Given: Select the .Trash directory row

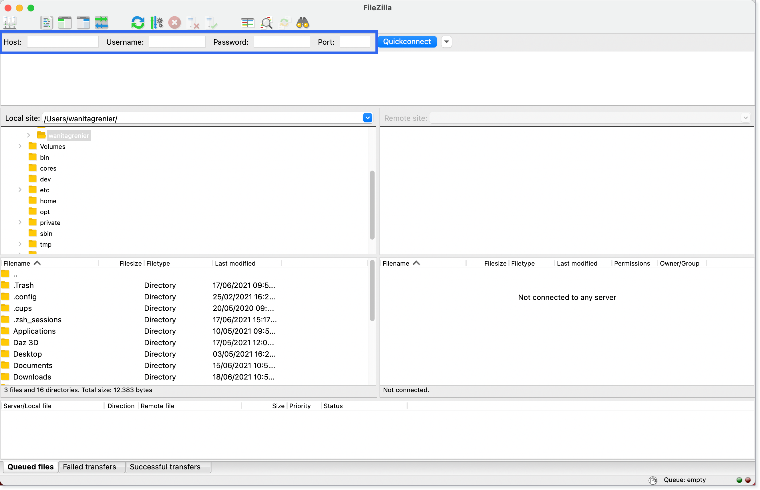Looking at the screenshot, I should (x=184, y=285).
